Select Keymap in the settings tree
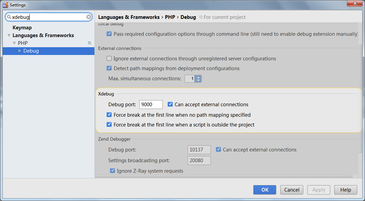 (22, 28)
